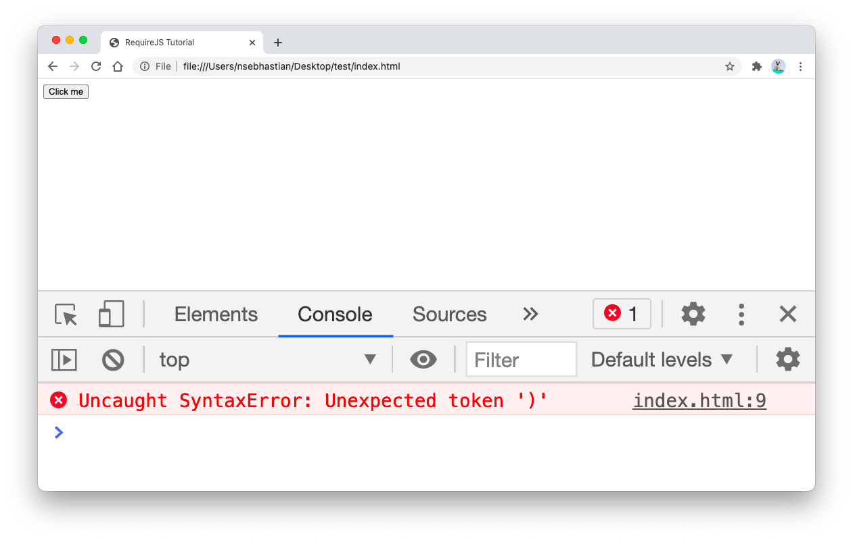Toggle the device toolbar emulation
The height and width of the screenshot is (541, 853).
pos(110,314)
